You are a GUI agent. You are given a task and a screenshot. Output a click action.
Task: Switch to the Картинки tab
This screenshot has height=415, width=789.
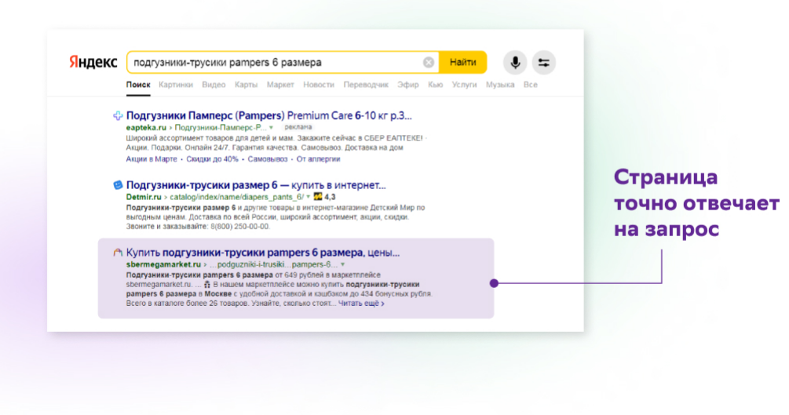pos(176,85)
